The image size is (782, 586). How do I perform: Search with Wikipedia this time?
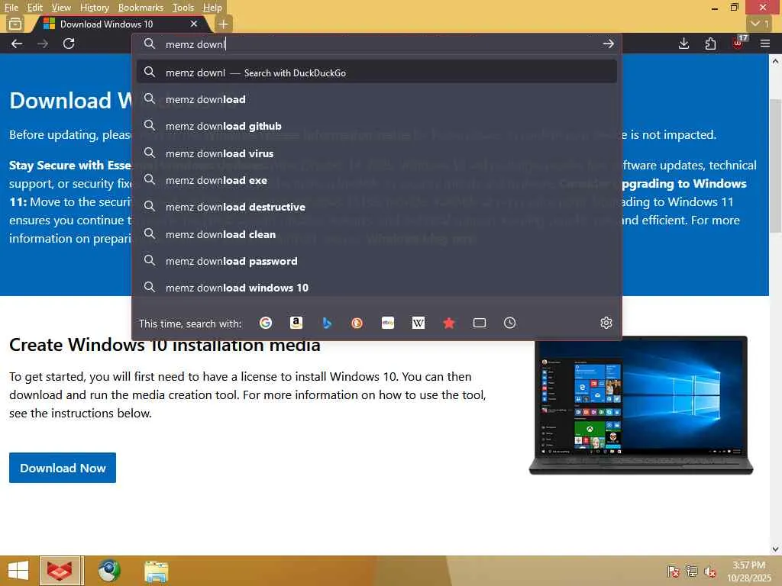pos(418,323)
